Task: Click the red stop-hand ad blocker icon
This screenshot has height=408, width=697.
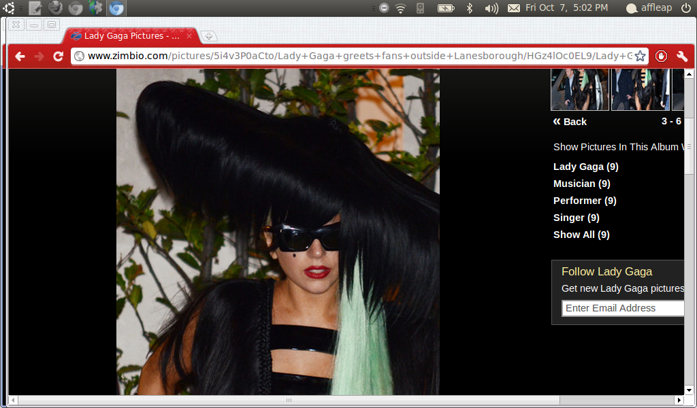Action: tap(661, 56)
